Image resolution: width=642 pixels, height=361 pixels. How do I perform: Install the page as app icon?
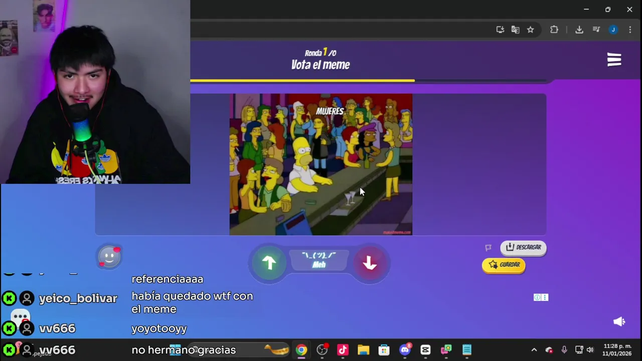click(500, 30)
